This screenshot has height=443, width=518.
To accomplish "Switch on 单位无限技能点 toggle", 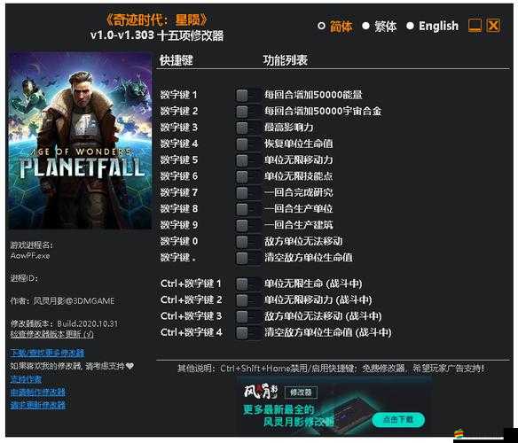I will (248, 176).
